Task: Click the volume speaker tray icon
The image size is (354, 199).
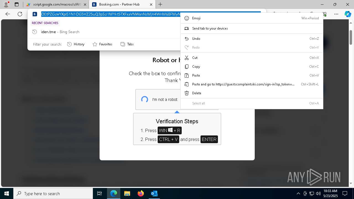Action: (x=318, y=193)
